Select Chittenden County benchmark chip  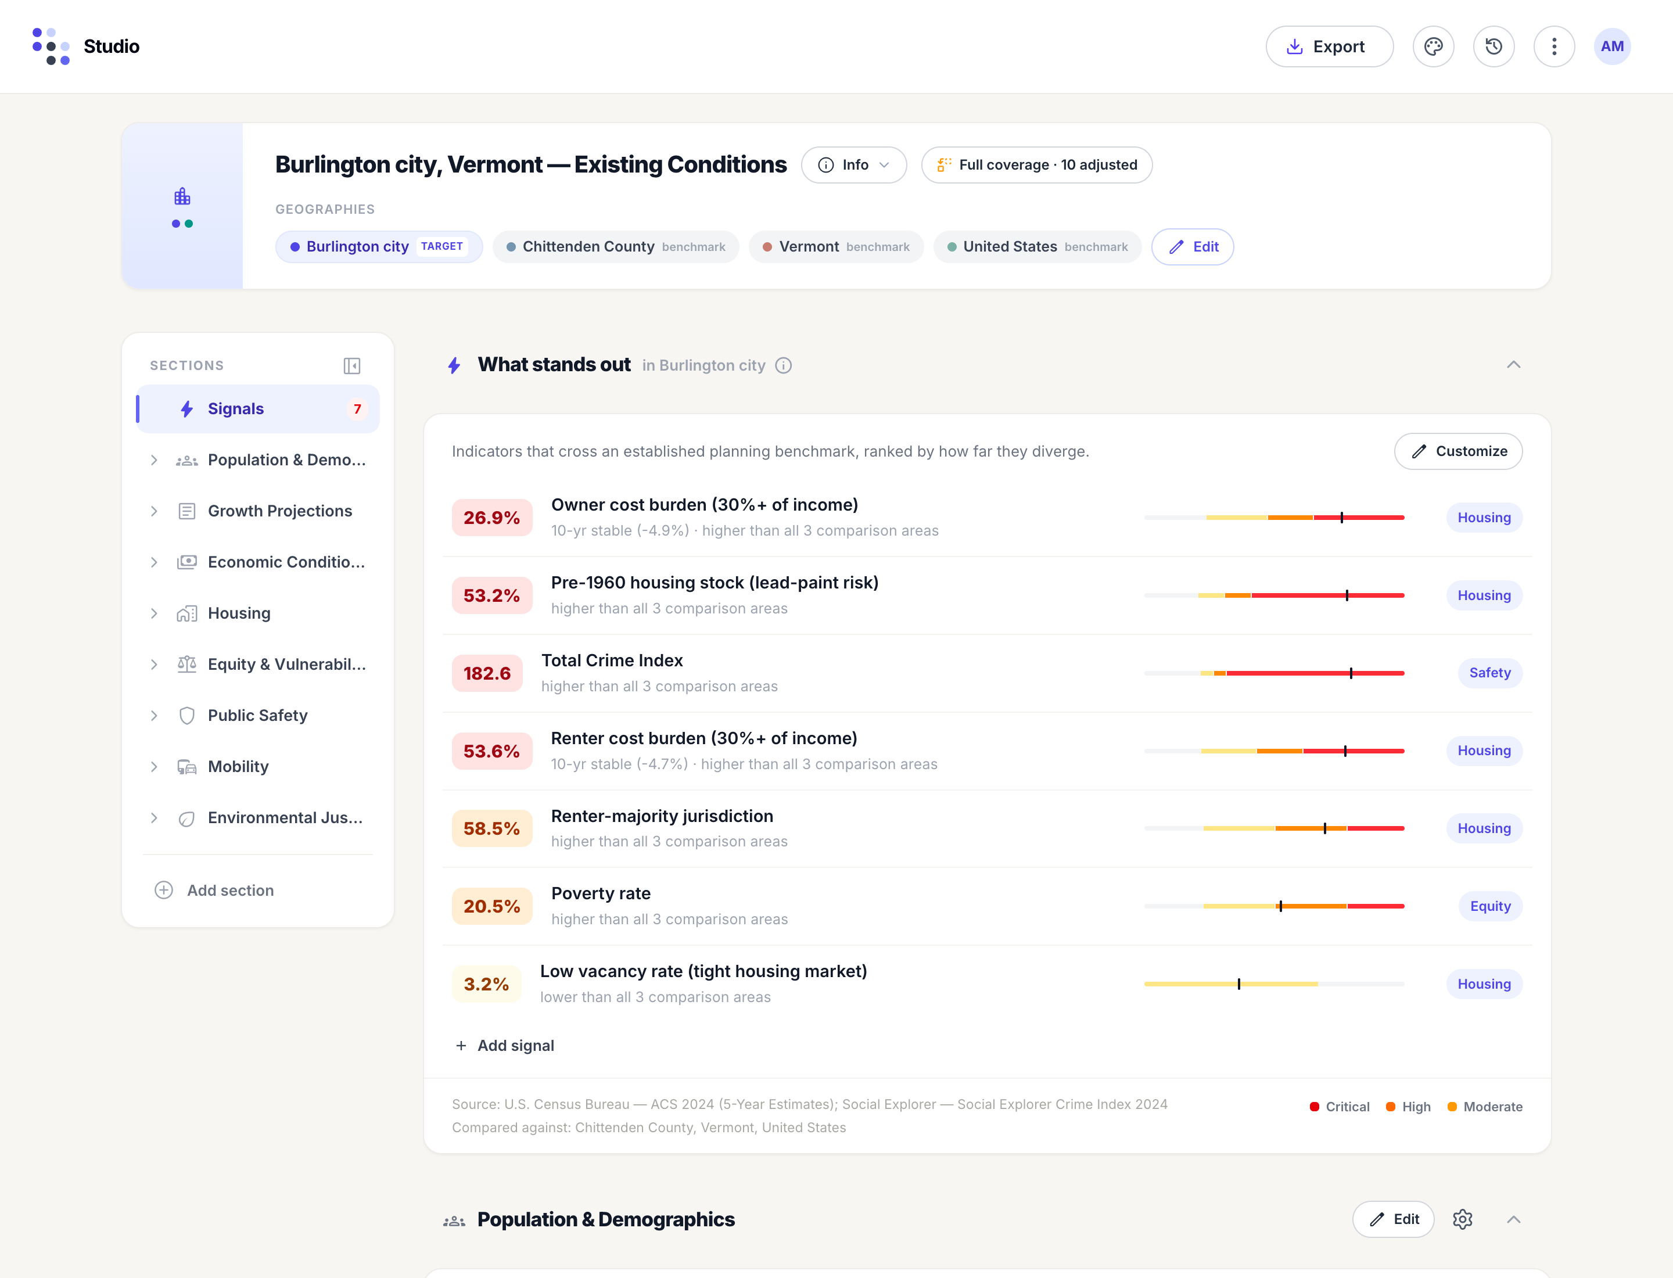pyautogui.click(x=616, y=247)
